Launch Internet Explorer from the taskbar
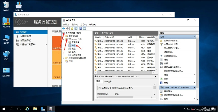This screenshot has height=112, width=218. [27, 109]
